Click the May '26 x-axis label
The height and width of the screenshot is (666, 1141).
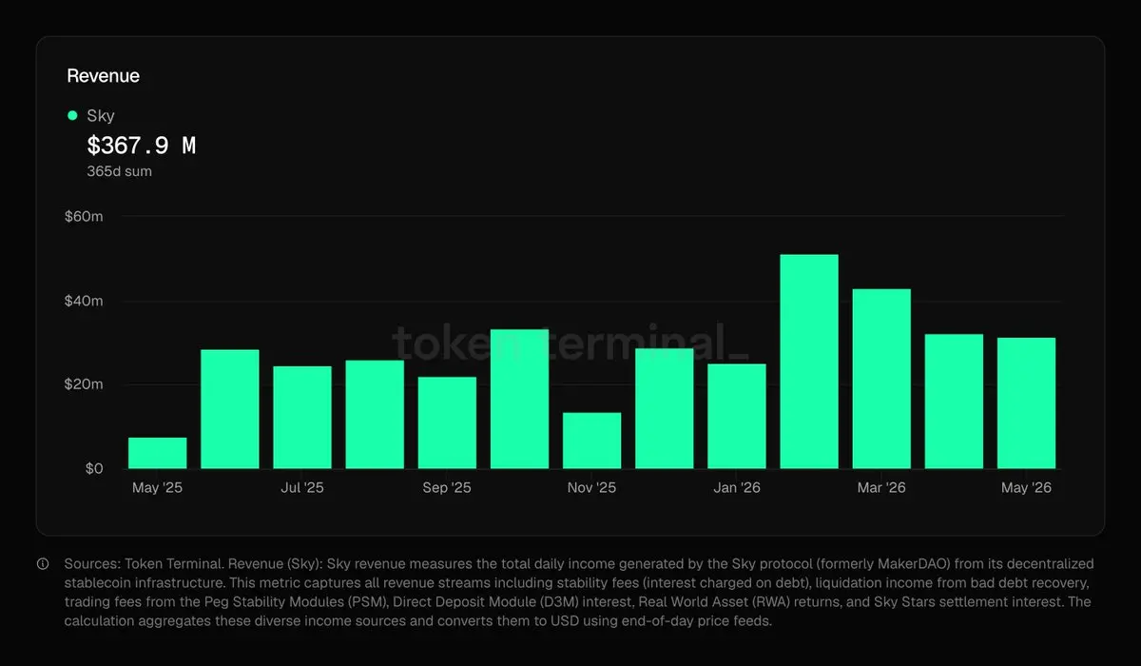tap(1027, 488)
